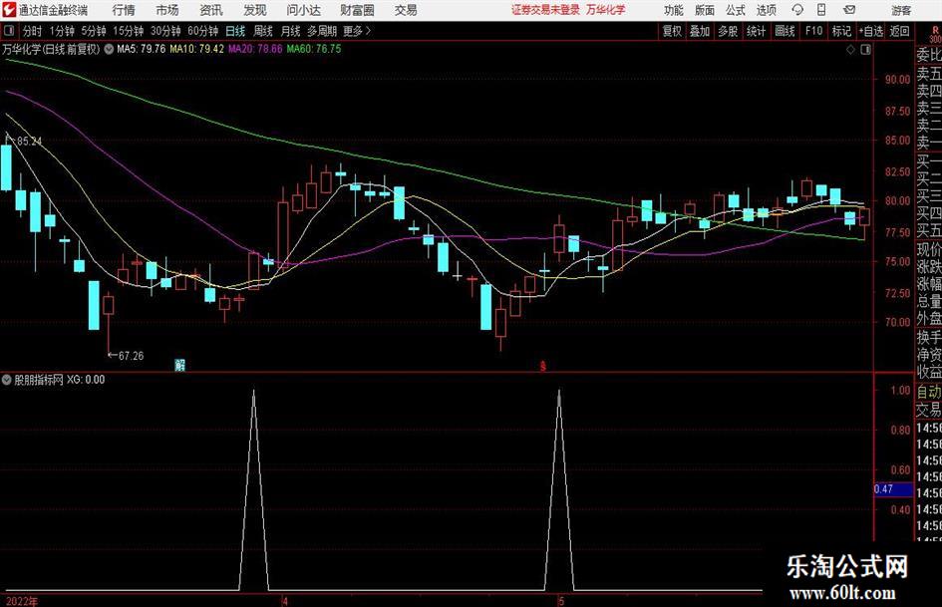Switch to 60分钟 period tab

[202, 31]
